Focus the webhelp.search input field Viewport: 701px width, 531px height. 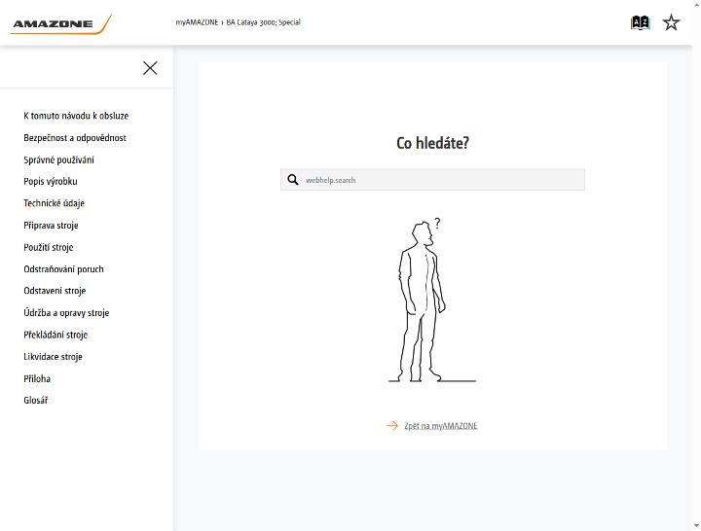432,180
